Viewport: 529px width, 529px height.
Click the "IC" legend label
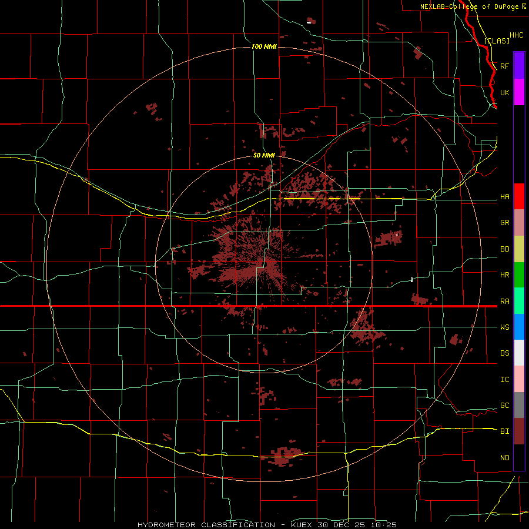click(504, 380)
